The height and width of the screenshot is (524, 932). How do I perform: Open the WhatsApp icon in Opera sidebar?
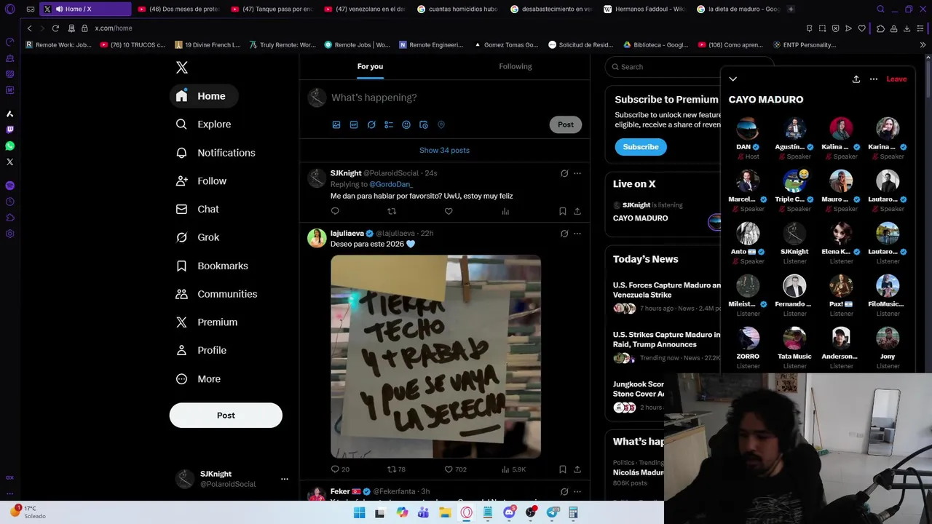[x=9, y=146]
